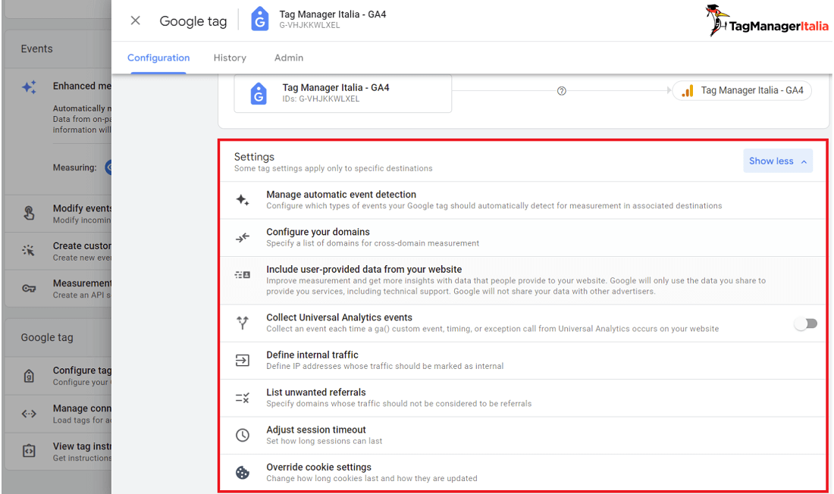Click the sparkle icon for automatic event detection
Image resolution: width=834 pixels, height=494 pixels.
[243, 200]
